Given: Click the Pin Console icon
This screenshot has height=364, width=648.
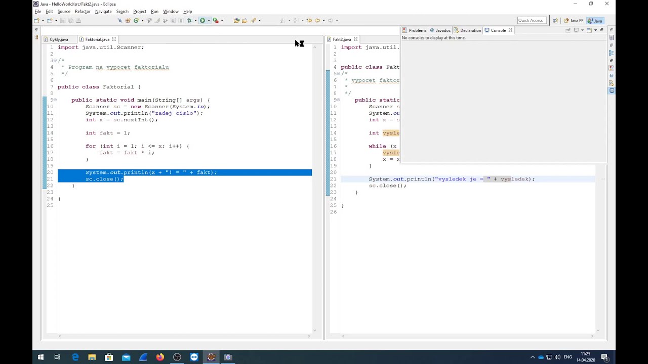Looking at the screenshot, I should 568,30.
